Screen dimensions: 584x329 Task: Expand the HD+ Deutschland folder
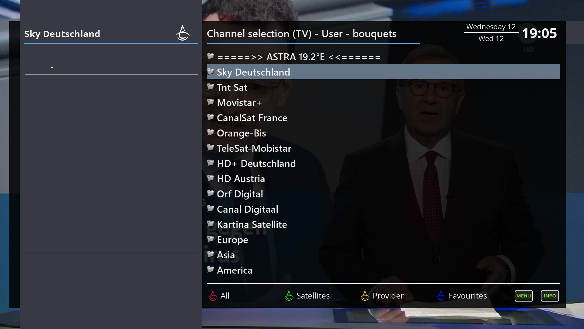(256, 163)
